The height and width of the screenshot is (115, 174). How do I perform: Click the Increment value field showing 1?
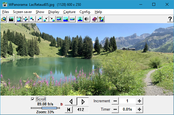click(x=127, y=101)
